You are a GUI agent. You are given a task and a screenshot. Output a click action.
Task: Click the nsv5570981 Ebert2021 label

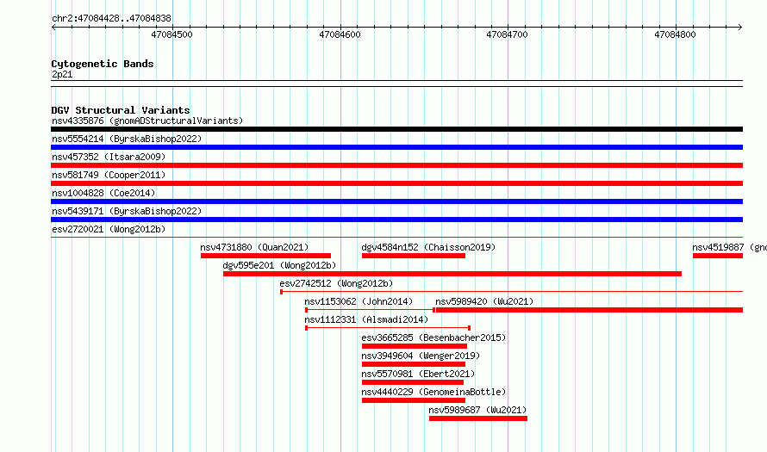pyautogui.click(x=418, y=374)
